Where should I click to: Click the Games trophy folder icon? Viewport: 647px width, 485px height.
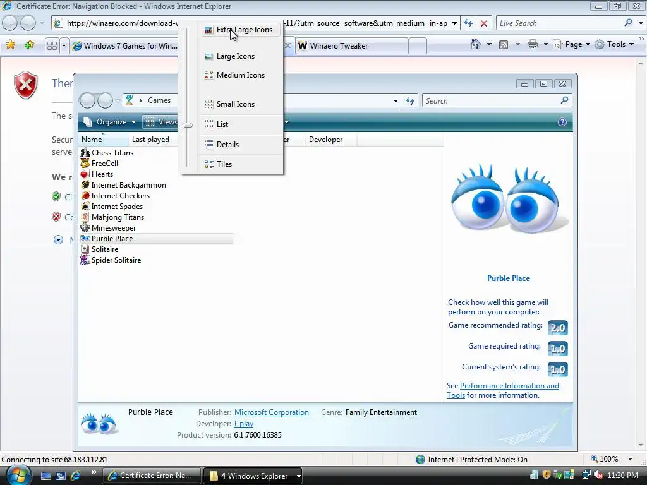click(x=130, y=100)
